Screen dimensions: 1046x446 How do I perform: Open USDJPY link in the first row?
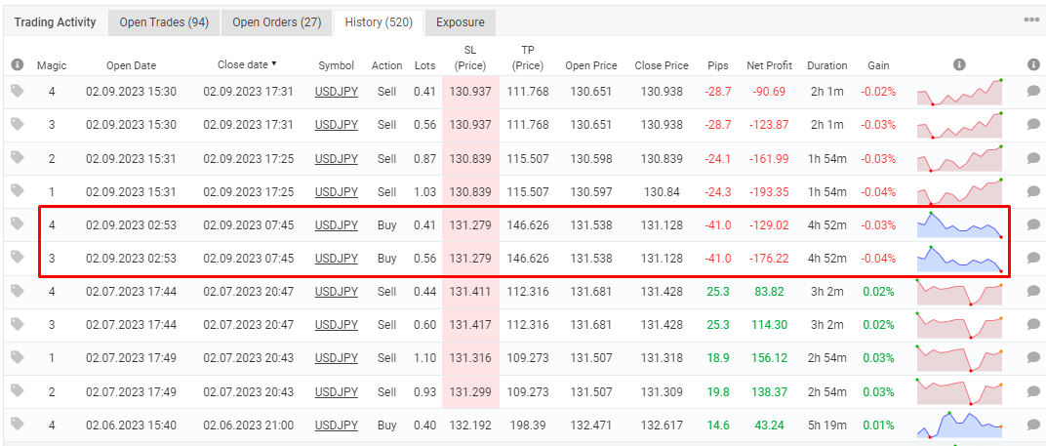(x=337, y=92)
